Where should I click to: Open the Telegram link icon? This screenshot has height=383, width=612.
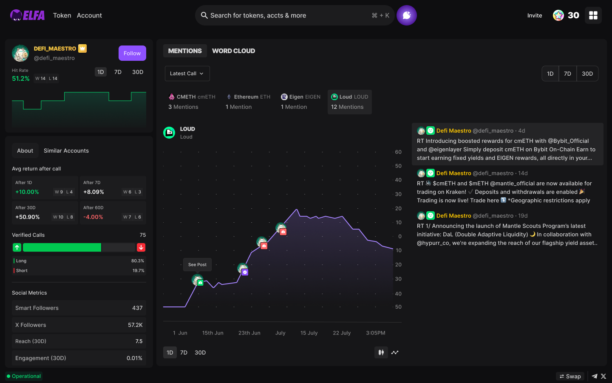(595, 376)
